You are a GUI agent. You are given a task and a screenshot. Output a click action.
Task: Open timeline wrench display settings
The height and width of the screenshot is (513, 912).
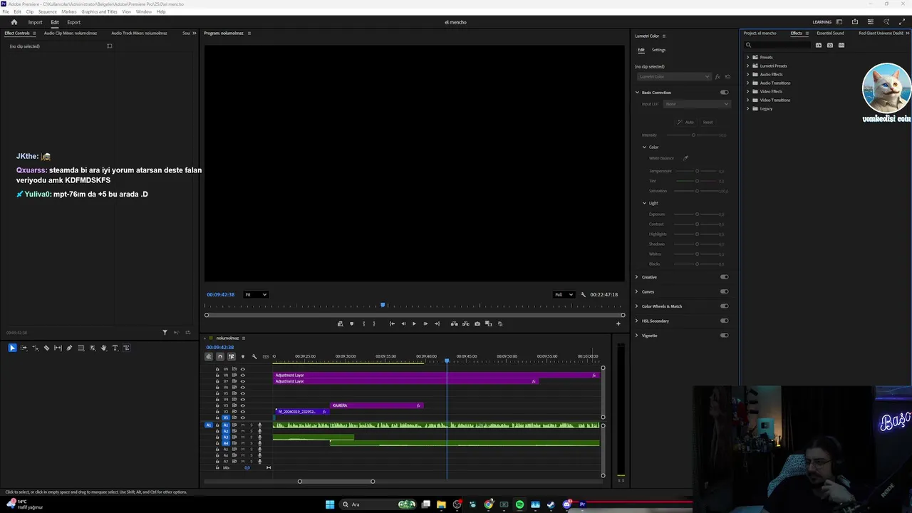[x=254, y=356]
